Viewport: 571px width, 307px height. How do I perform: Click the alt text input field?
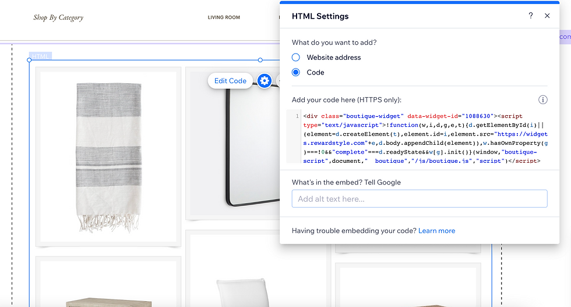pos(420,199)
